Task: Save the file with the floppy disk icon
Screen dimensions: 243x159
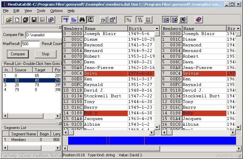Action: (34, 20)
